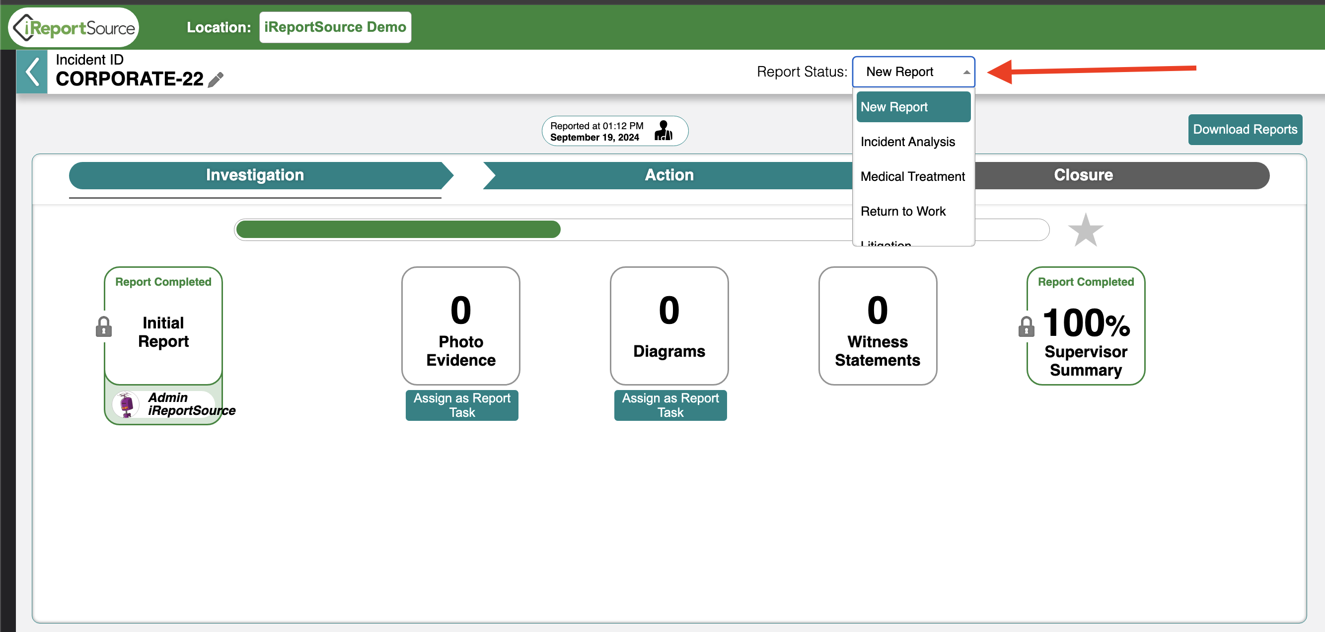
Task: Open the Witness Statements card
Action: point(878,325)
